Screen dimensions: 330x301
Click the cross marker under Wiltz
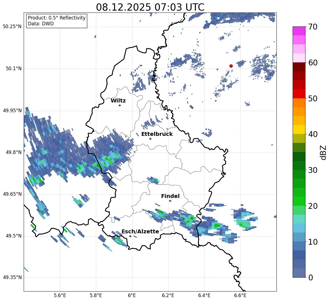click(120, 105)
